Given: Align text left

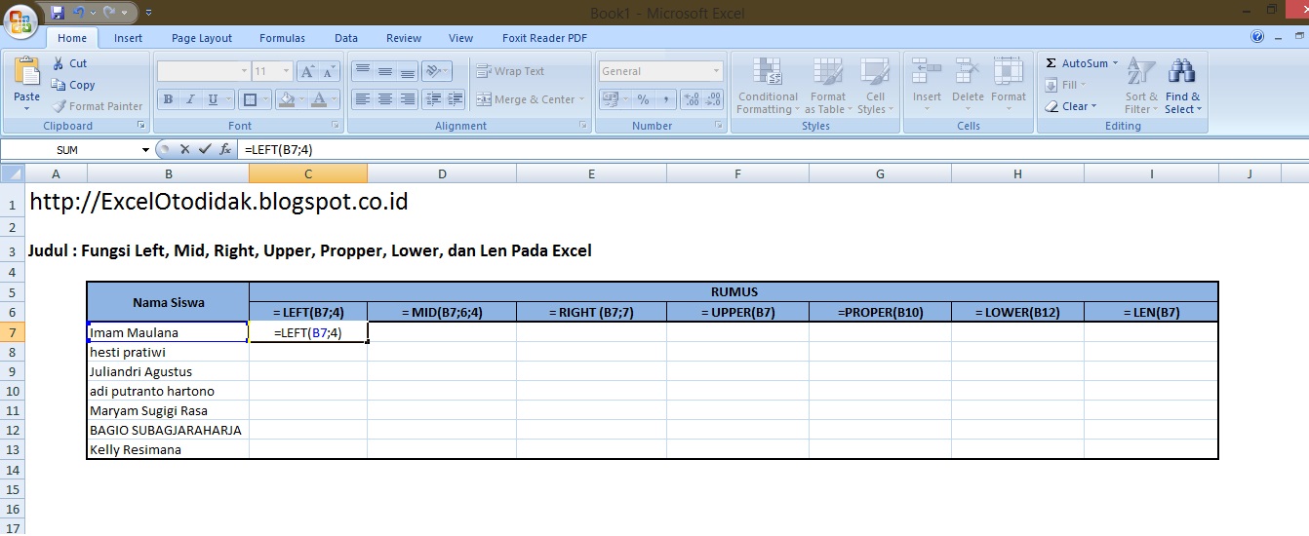Looking at the screenshot, I should point(362,99).
